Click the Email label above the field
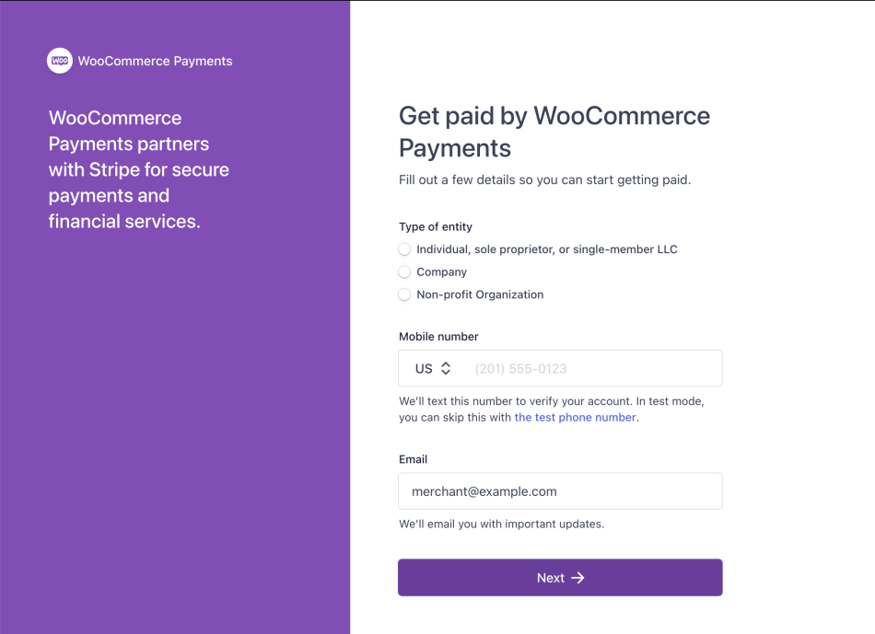Viewport: 875px width, 634px height. click(413, 459)
